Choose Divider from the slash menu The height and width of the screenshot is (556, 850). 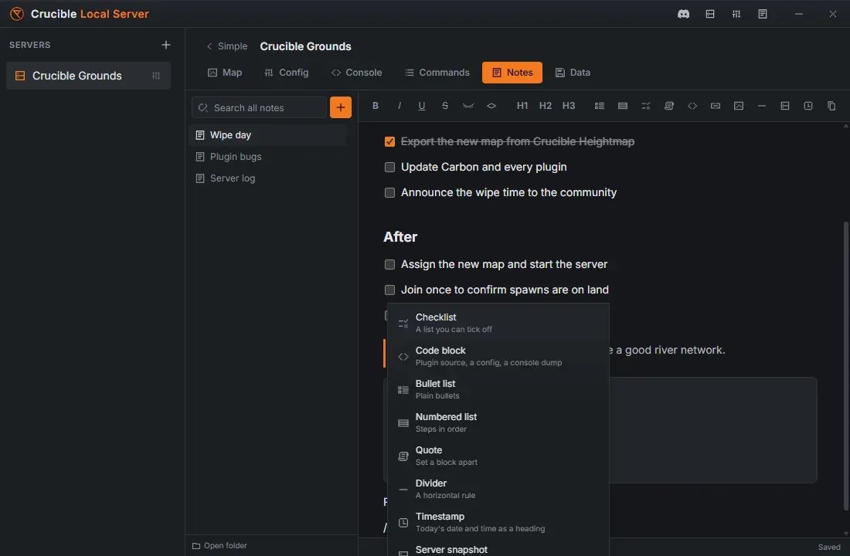[x=498, y=489]
